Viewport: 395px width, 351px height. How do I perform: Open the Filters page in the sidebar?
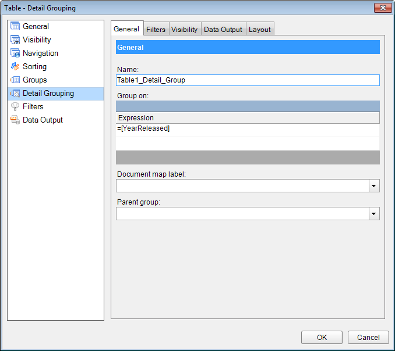pos(56,106)
